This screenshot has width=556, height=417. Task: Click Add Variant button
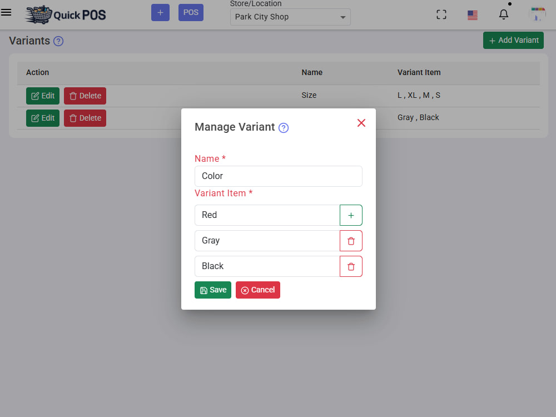click(513, 41)
